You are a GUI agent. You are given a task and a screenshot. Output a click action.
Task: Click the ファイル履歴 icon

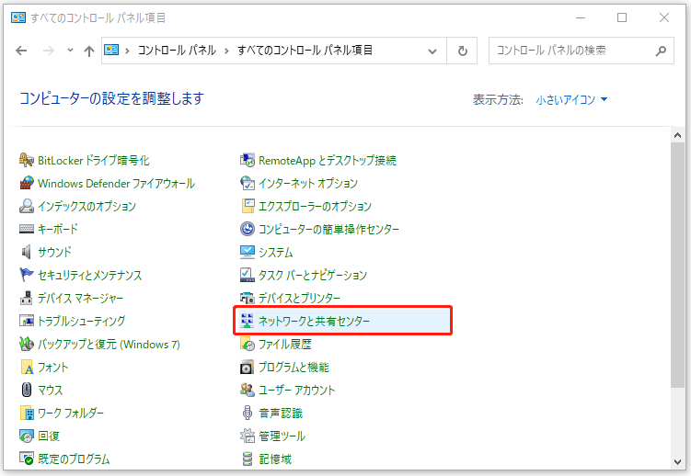coord(248,344)
